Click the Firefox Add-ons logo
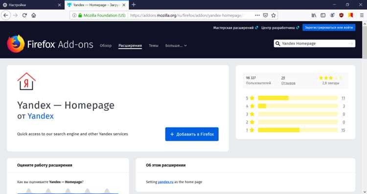This screenshot has width=367, height=194. pyautogui.click(x=50, y=44)
